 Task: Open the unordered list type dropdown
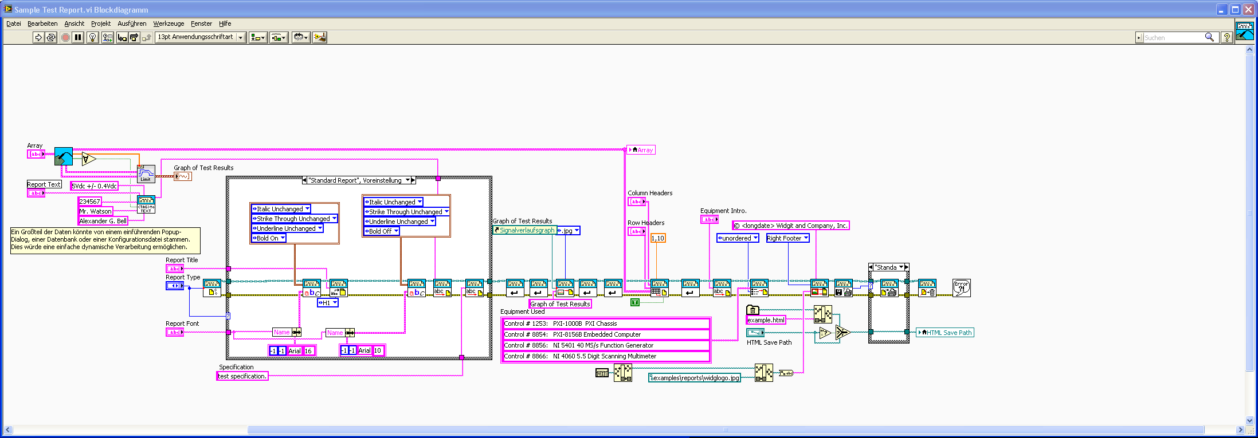738,238
